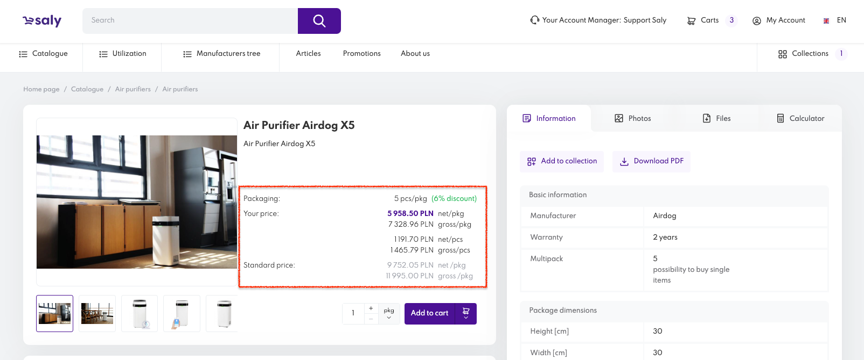Click Add to collection button
The height and width of the screenshot is (360, 864).
click(562, 161)
